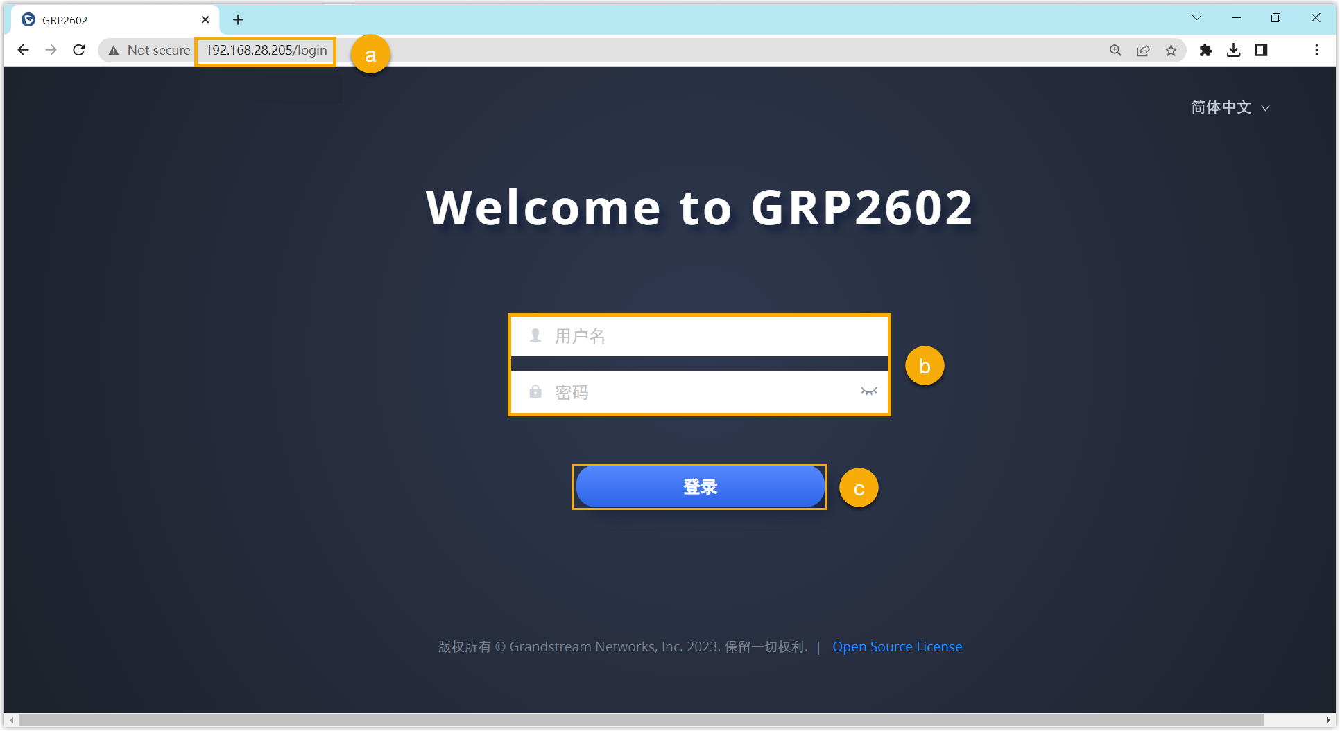Open the three-dot browser menu
Viewport: 1340px width, 731px height.
1316,50
